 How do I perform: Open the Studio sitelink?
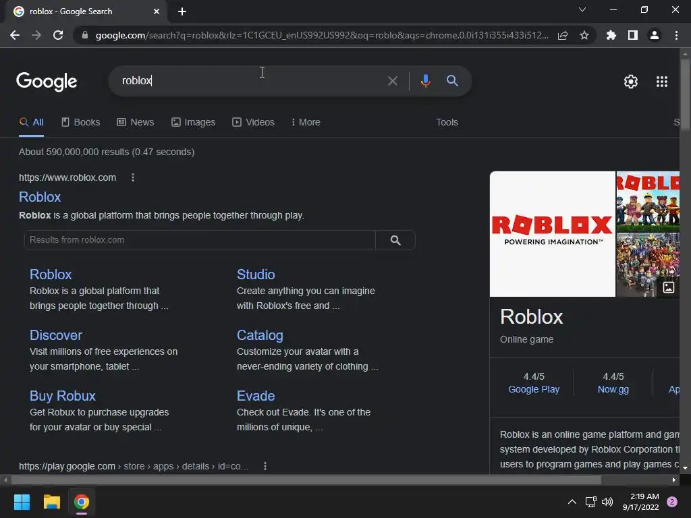pyautogui.click(x=256, y=275)
